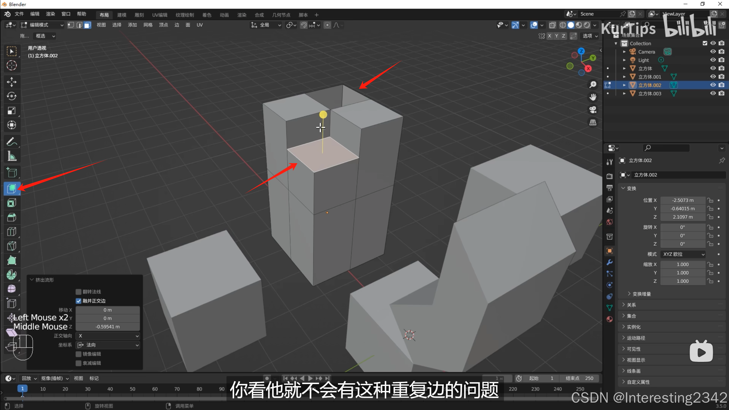Uncheck the 融合正交边 option
The image size is (729, 410).
pyautogui.click(x=79, y=301)
